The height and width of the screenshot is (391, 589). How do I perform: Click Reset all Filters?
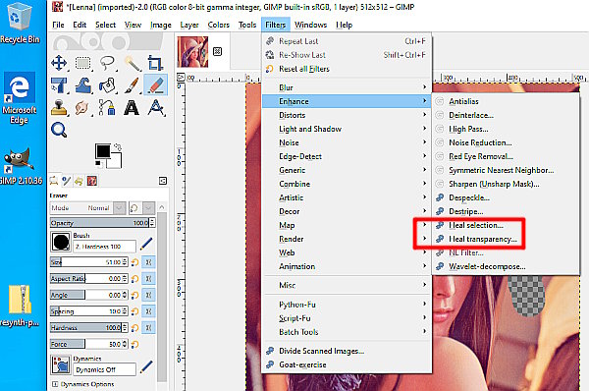click(x=347, y=69)
